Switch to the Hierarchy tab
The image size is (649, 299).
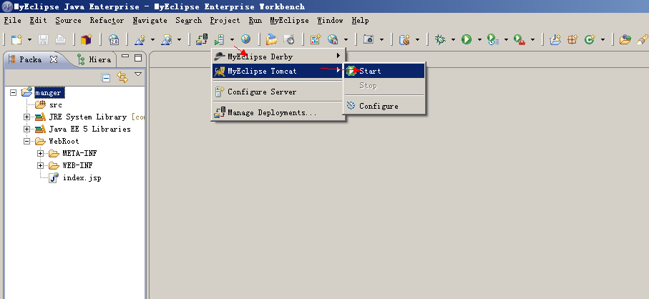[94, 59]
